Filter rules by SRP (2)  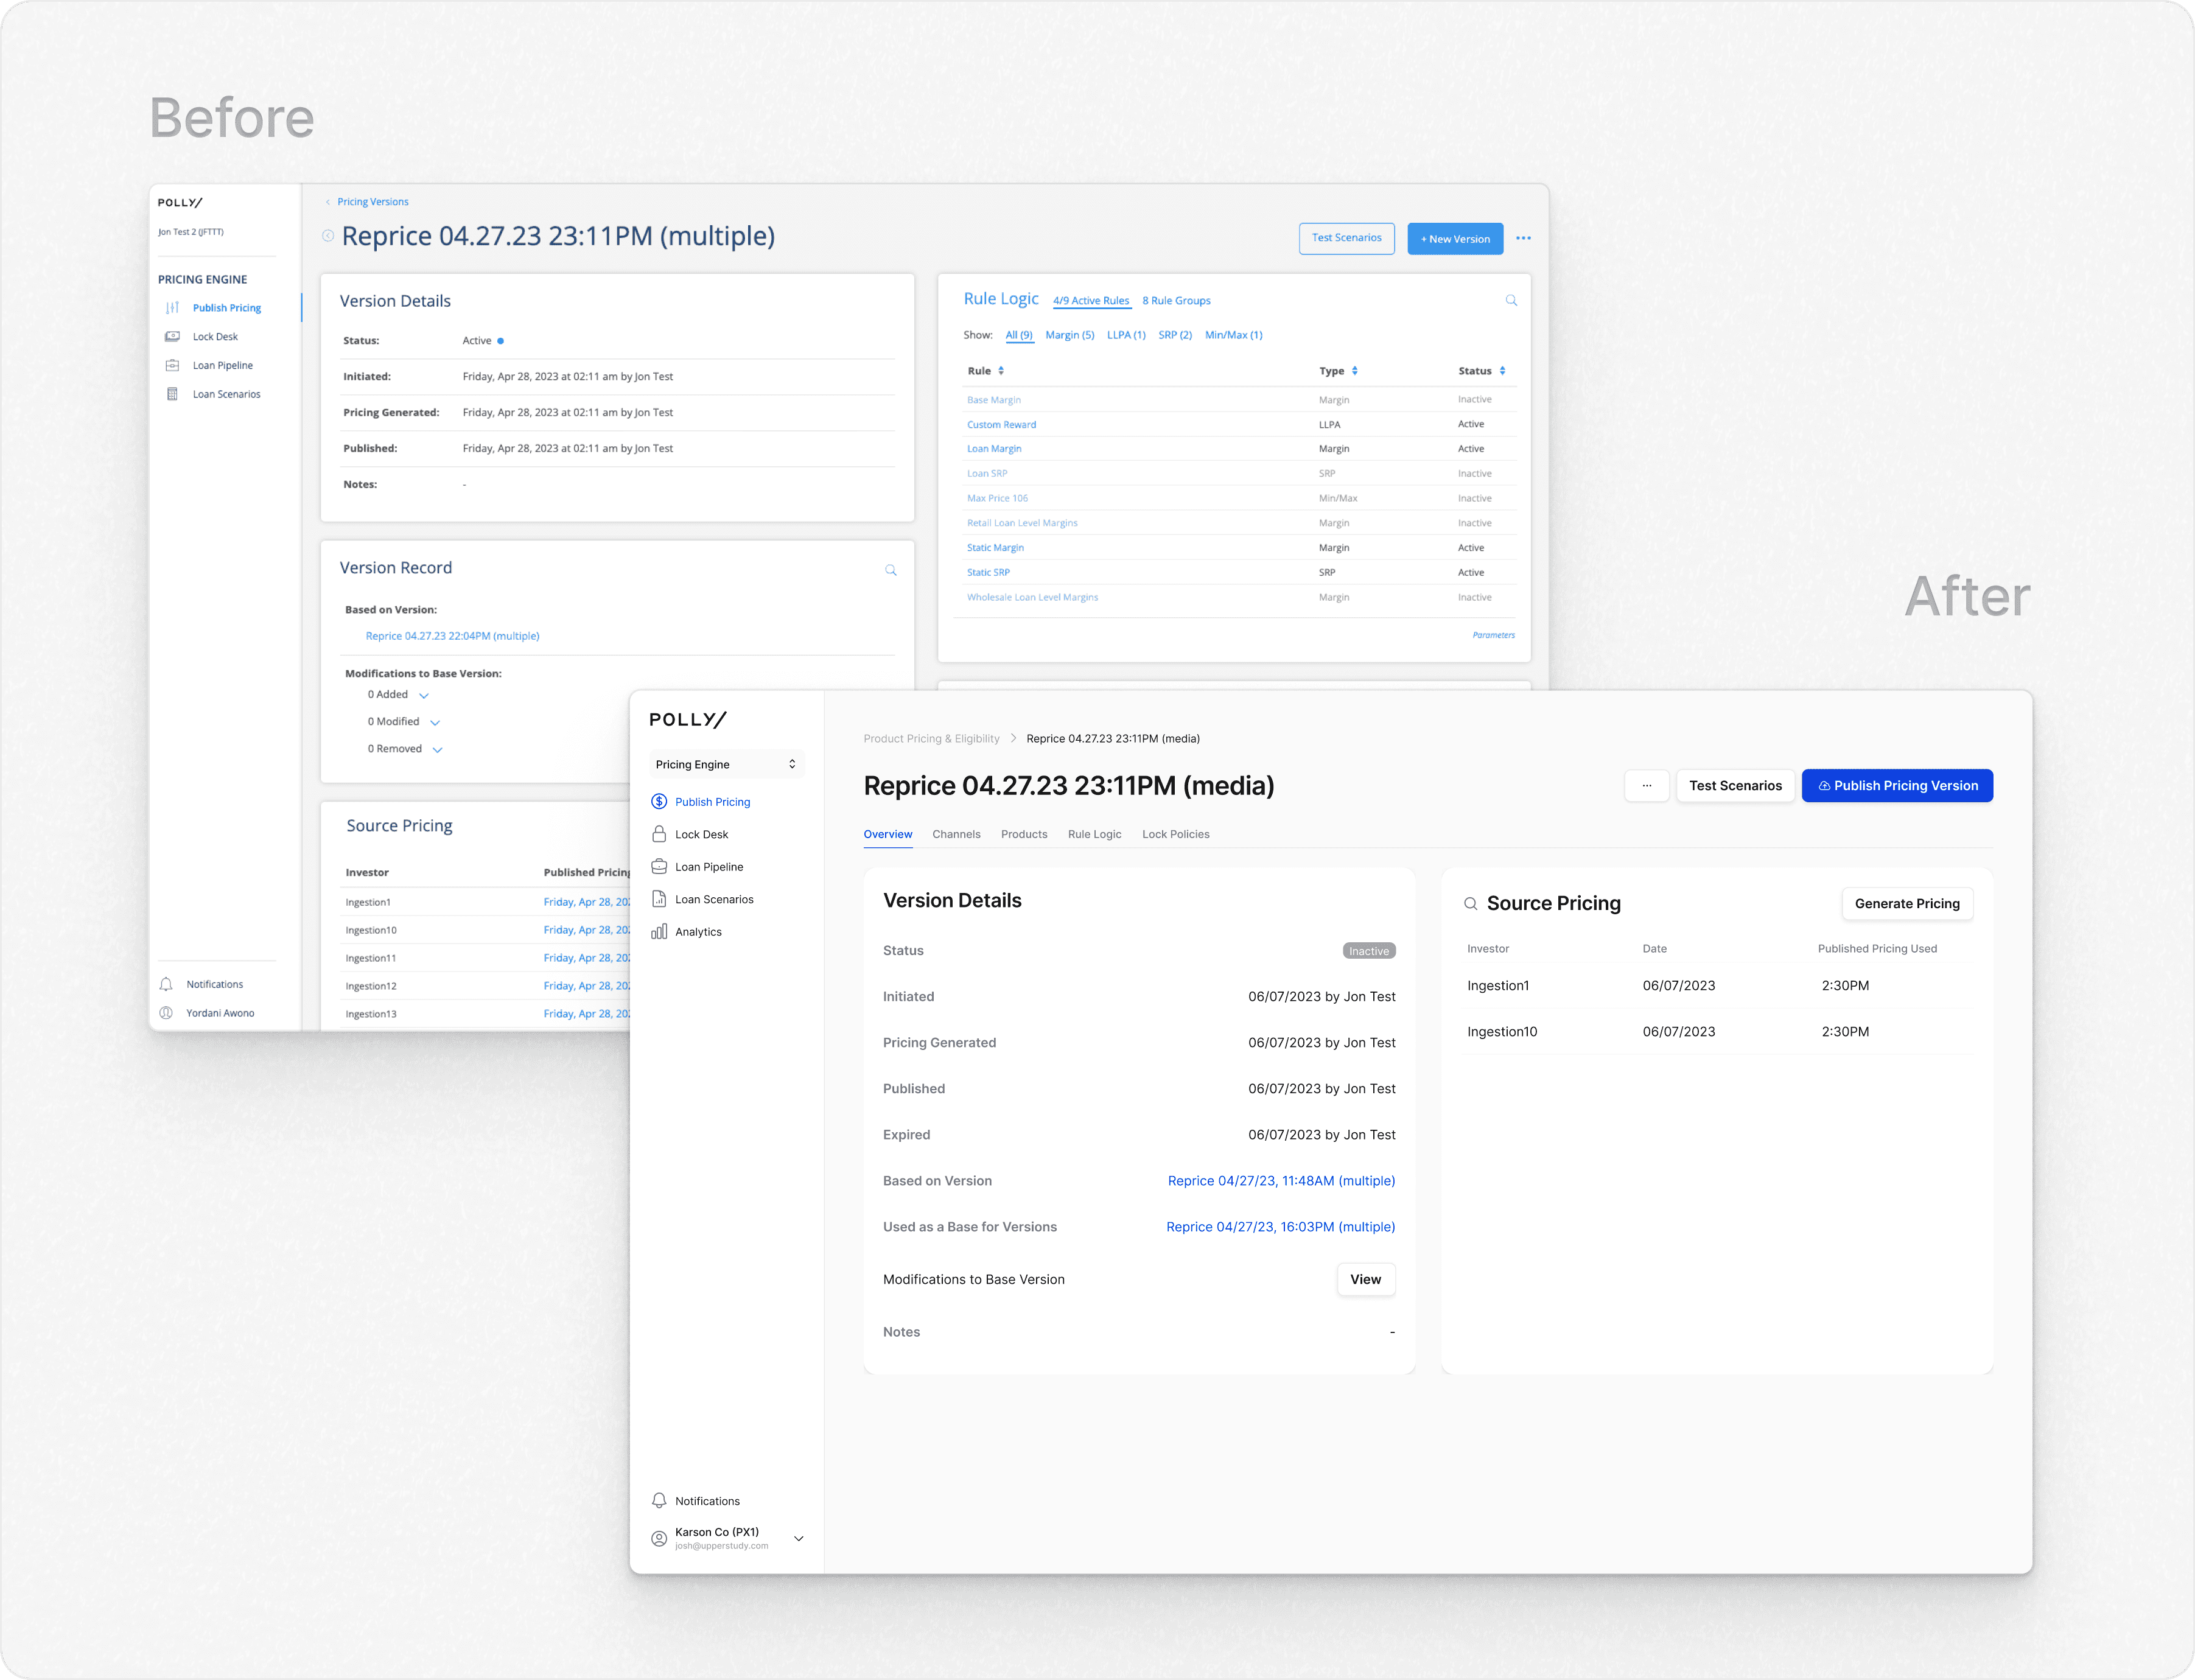point(1175,335)
